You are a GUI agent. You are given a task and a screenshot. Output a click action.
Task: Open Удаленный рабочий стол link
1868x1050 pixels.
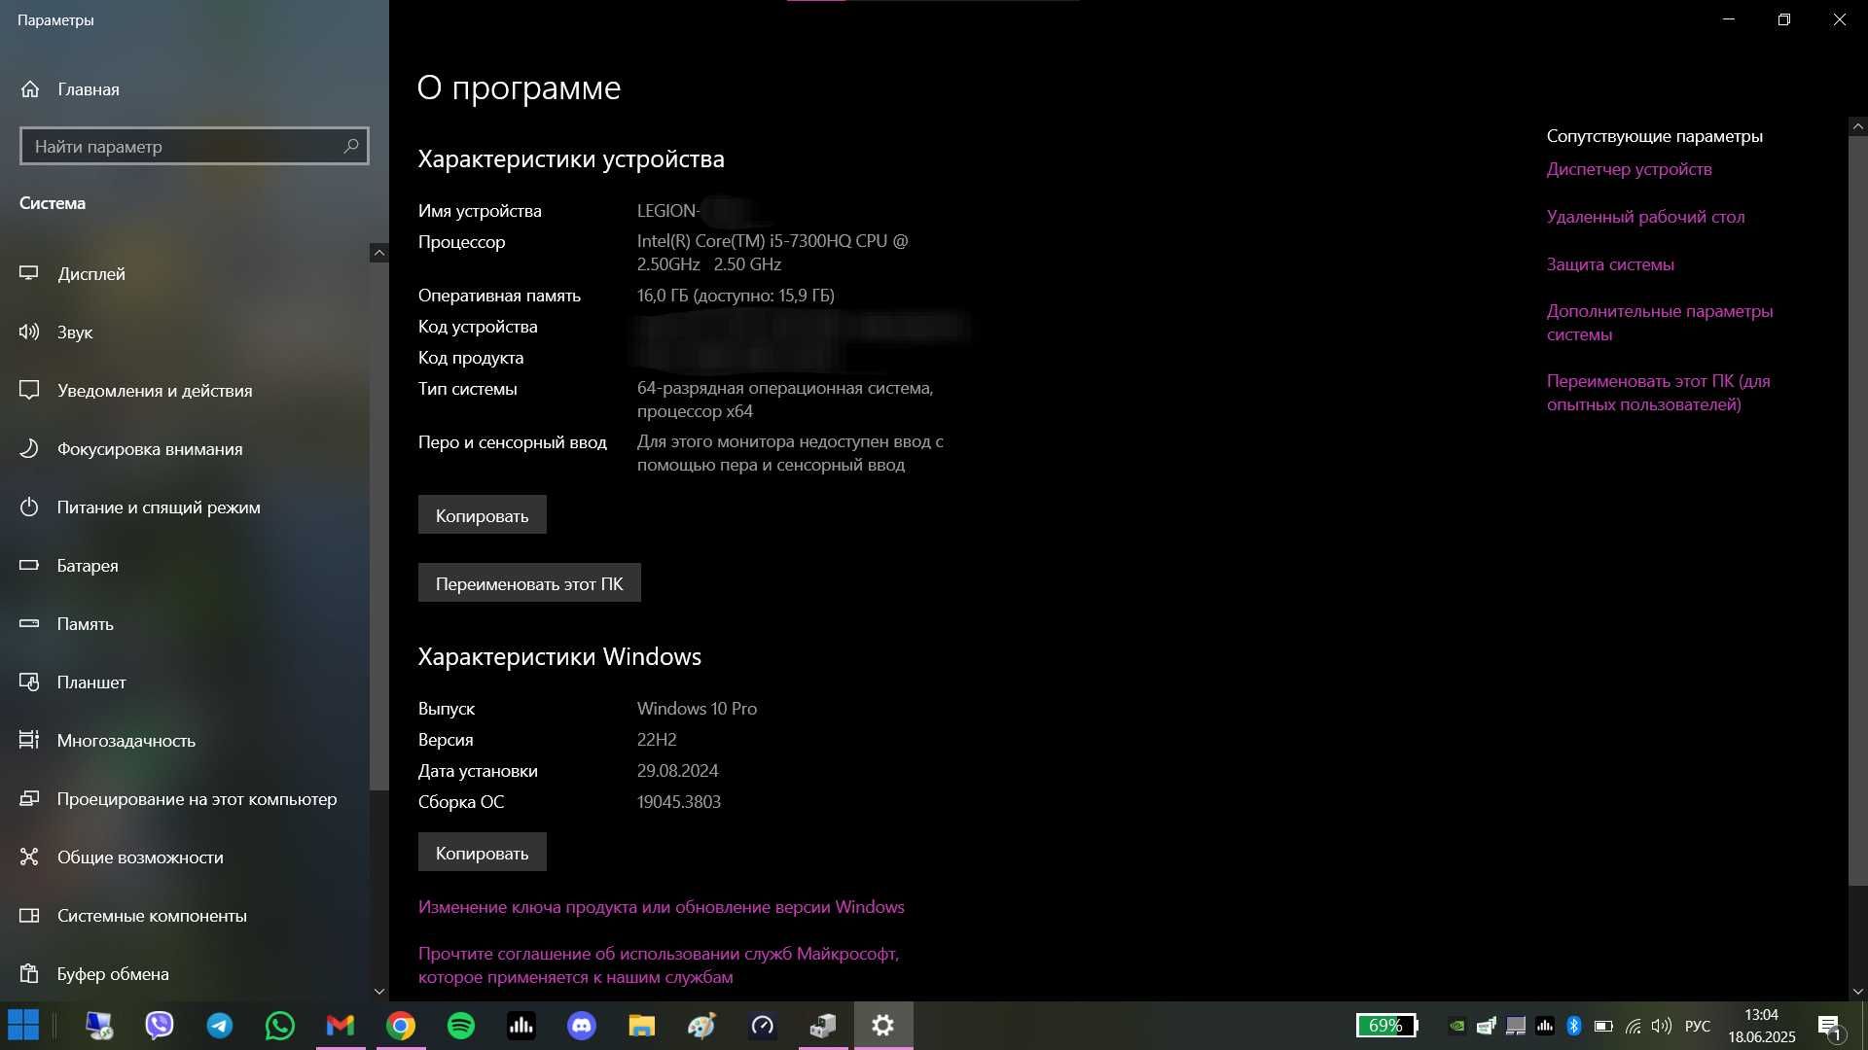pyautogui.click(x=1645, y=217)
